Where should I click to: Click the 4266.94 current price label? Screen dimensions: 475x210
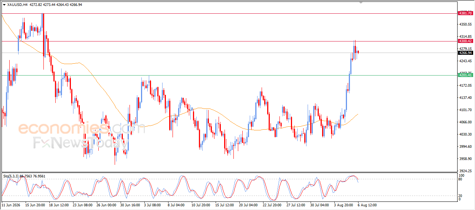(465, 53)
